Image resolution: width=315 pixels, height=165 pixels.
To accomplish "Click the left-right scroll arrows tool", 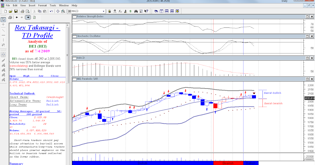I will [3, 54].
